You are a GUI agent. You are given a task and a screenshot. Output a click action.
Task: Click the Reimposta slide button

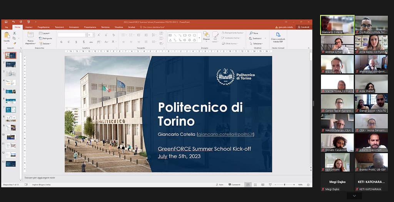(45, 38)
